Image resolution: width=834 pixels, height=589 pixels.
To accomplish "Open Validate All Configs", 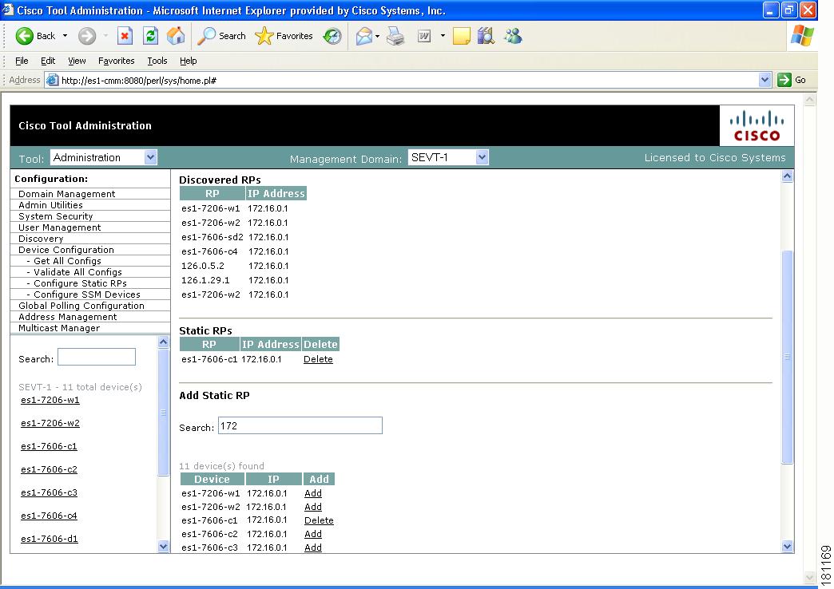I will (x=77, y=272).
